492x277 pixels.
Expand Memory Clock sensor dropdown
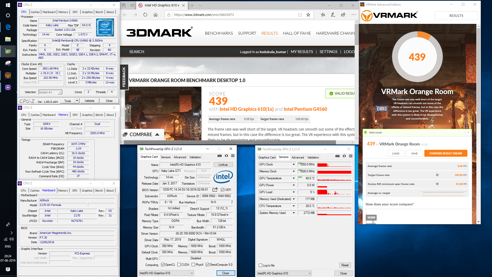(x=294, y=171)
